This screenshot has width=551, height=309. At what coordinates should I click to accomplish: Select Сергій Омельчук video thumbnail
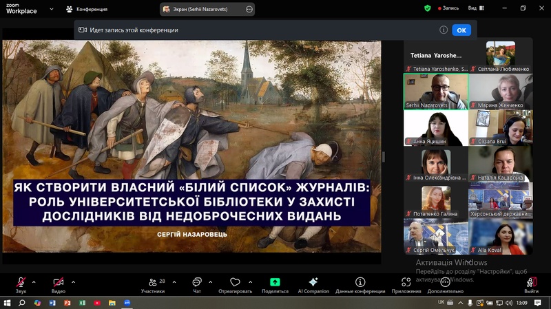[436, 236]
